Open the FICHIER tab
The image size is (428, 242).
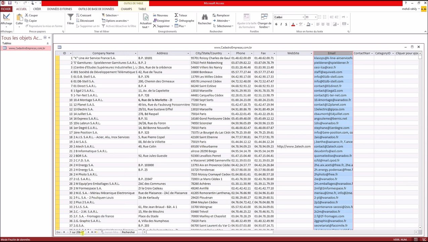click(x=6, y=9)
